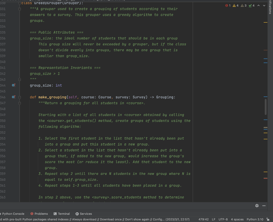Click the 'Course' parameter type annotation
Image resolution: width=273 pixels, height=222 pixels.
[x=105, y=97]
